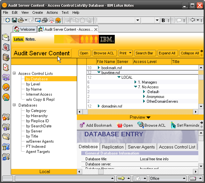The height and width of the screenshot is (183, 205).
Task: Open History folder icon in sidebar
Action: pyautogui.click(x=6, y=147)
